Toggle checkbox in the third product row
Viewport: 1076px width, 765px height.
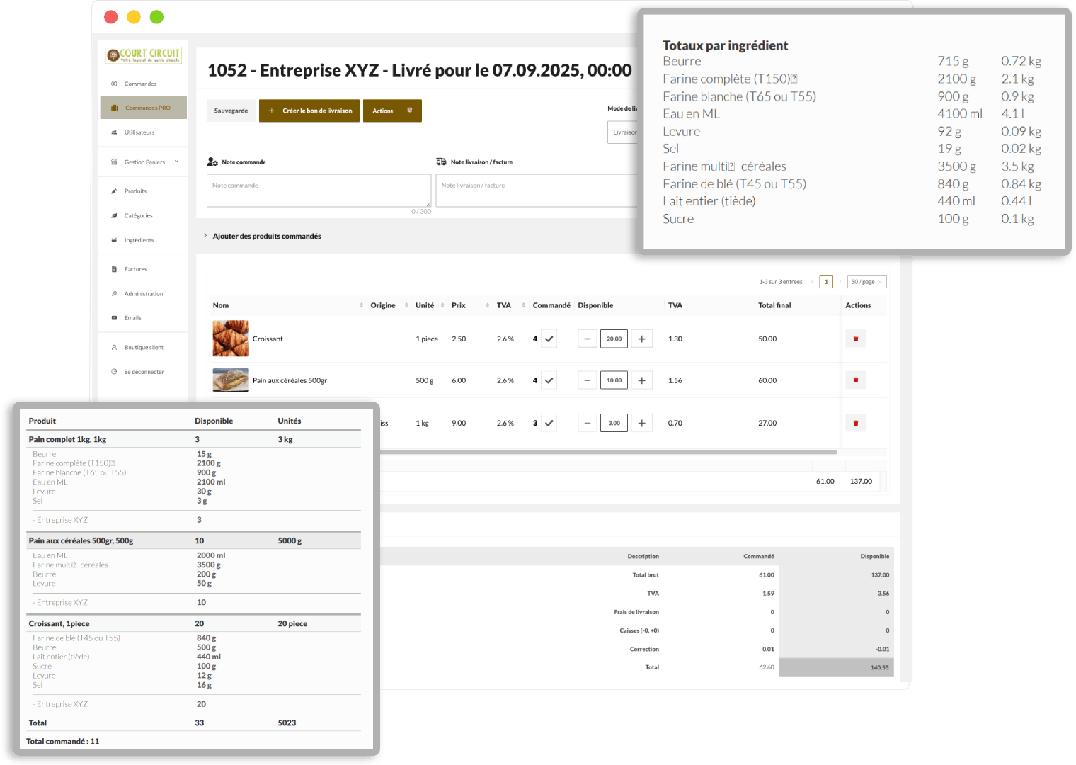549,423
